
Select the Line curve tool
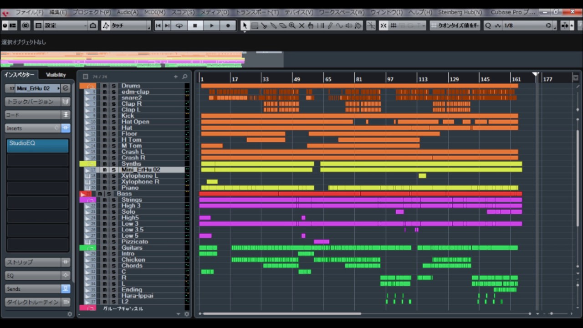tap(339, 26)
